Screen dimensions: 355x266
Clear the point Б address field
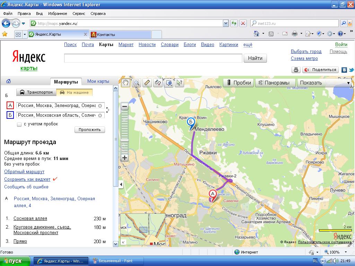click(100, 115)
